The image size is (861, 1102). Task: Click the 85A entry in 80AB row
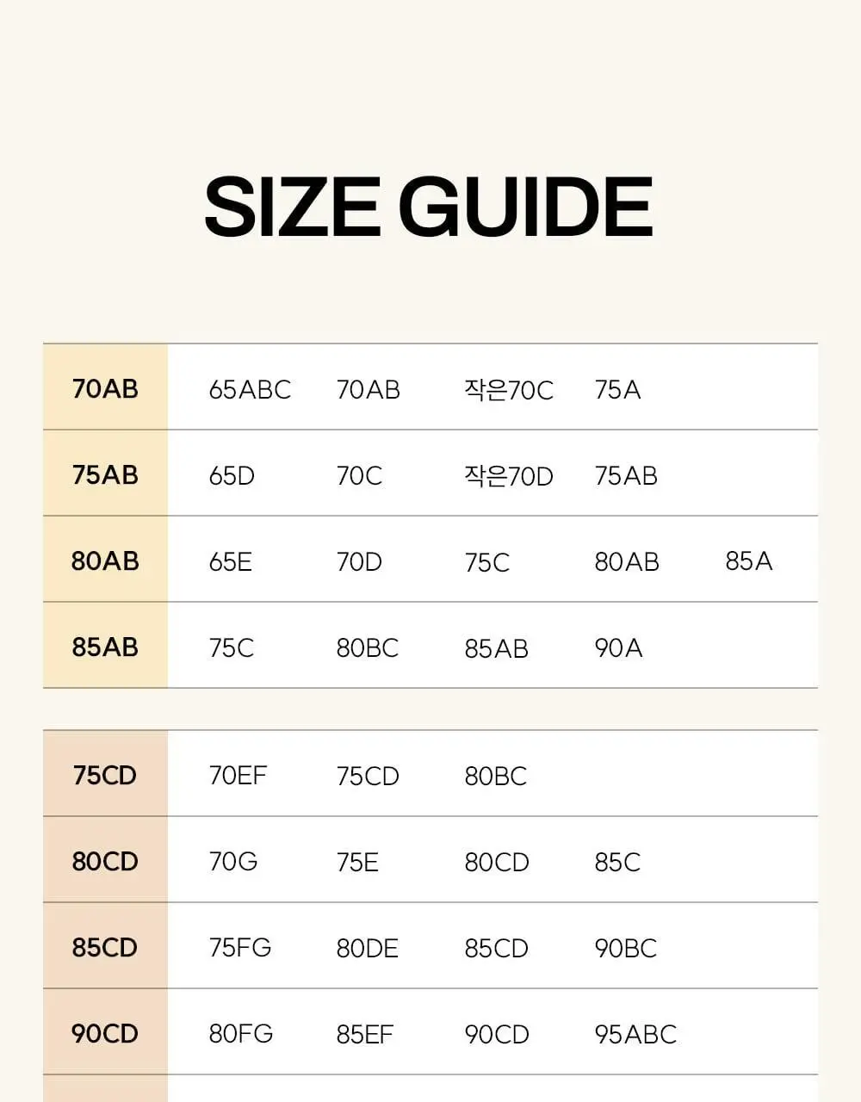click(x=749, y=561)
